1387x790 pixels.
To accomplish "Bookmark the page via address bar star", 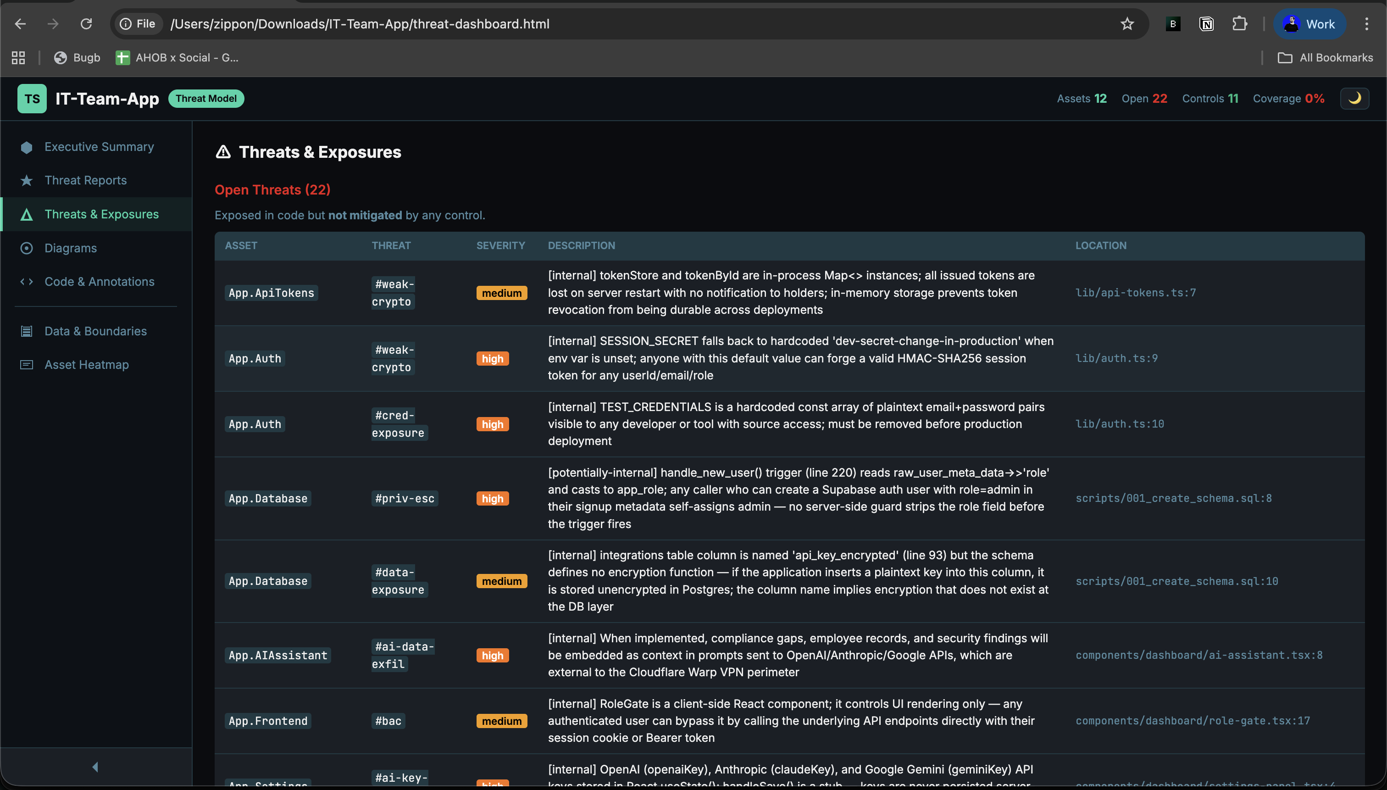I will [1126, 24].
